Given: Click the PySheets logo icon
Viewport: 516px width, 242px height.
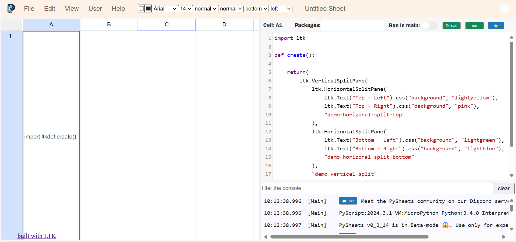Looking at the screenshot, I should pyautogui.click(x=11, y=9).
